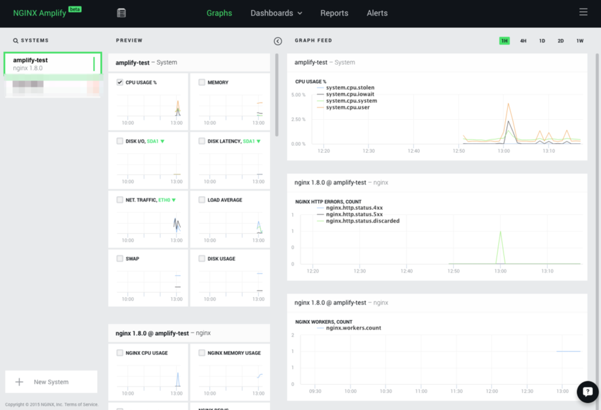Switch graph feed to 2D range
Screen dimensions: 601x410
(560, 41)
